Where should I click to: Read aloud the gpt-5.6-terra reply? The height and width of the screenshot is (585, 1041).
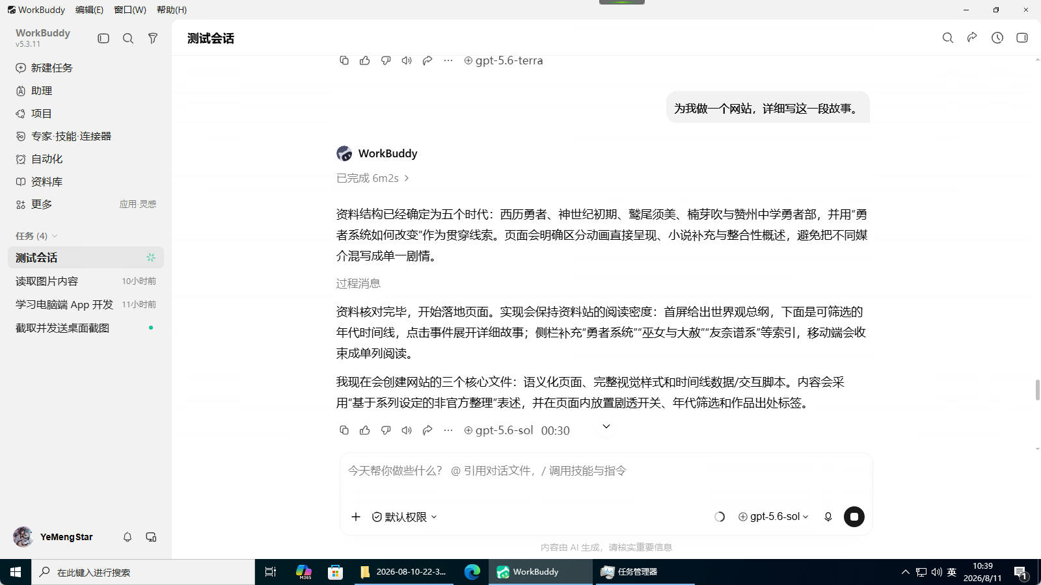pos(407,60)
